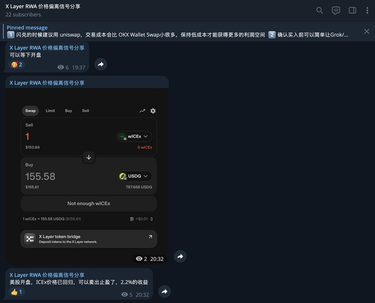Screen dimensions: 375x303
Task: Click the swap direction arrow button
Action: [89, 157]
